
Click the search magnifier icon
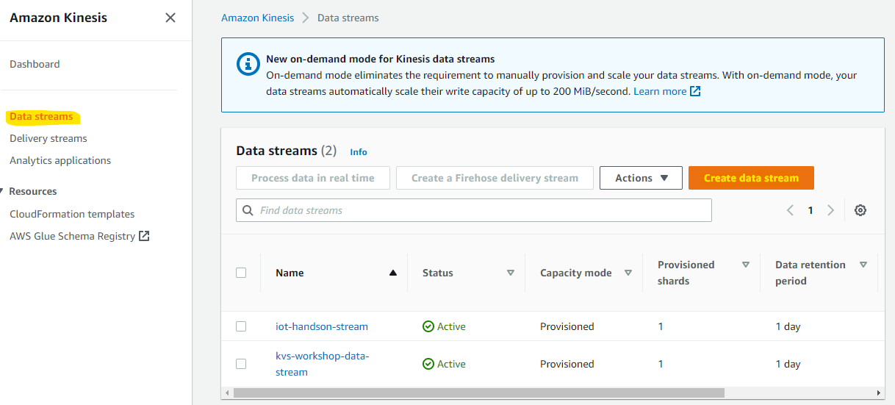pyautogui.click(x=248, y=210)
